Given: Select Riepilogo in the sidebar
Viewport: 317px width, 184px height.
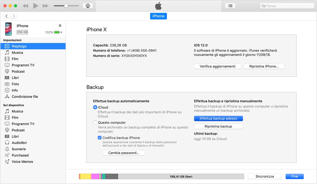Looking at the screenshot, I should pyautogui.click(x=19, y=46).
